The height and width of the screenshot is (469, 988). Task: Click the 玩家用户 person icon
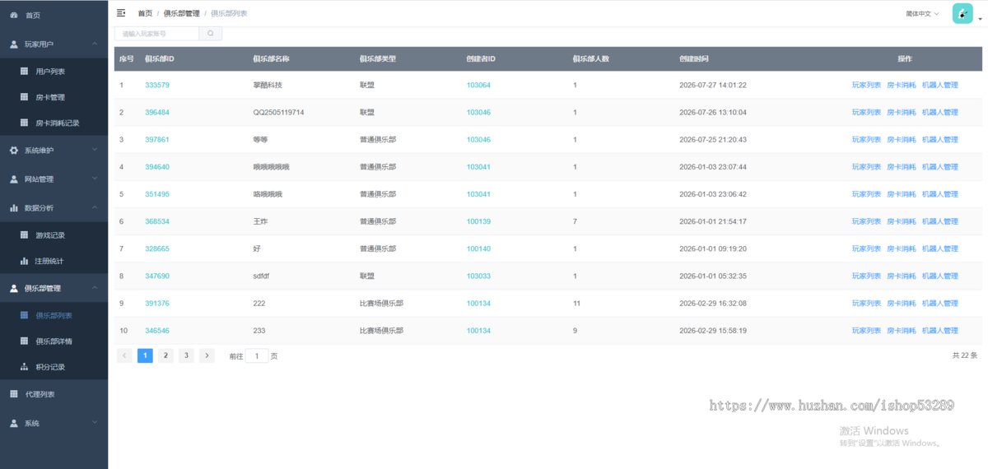click(13, 44)
